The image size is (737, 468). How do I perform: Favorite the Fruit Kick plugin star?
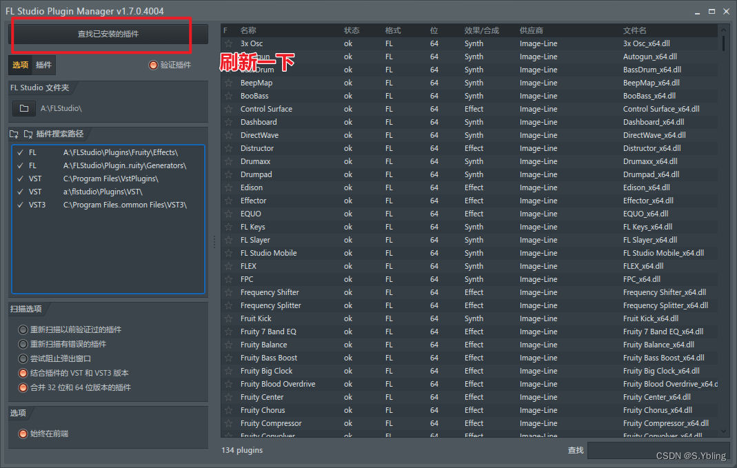click(x=228, y=318)
